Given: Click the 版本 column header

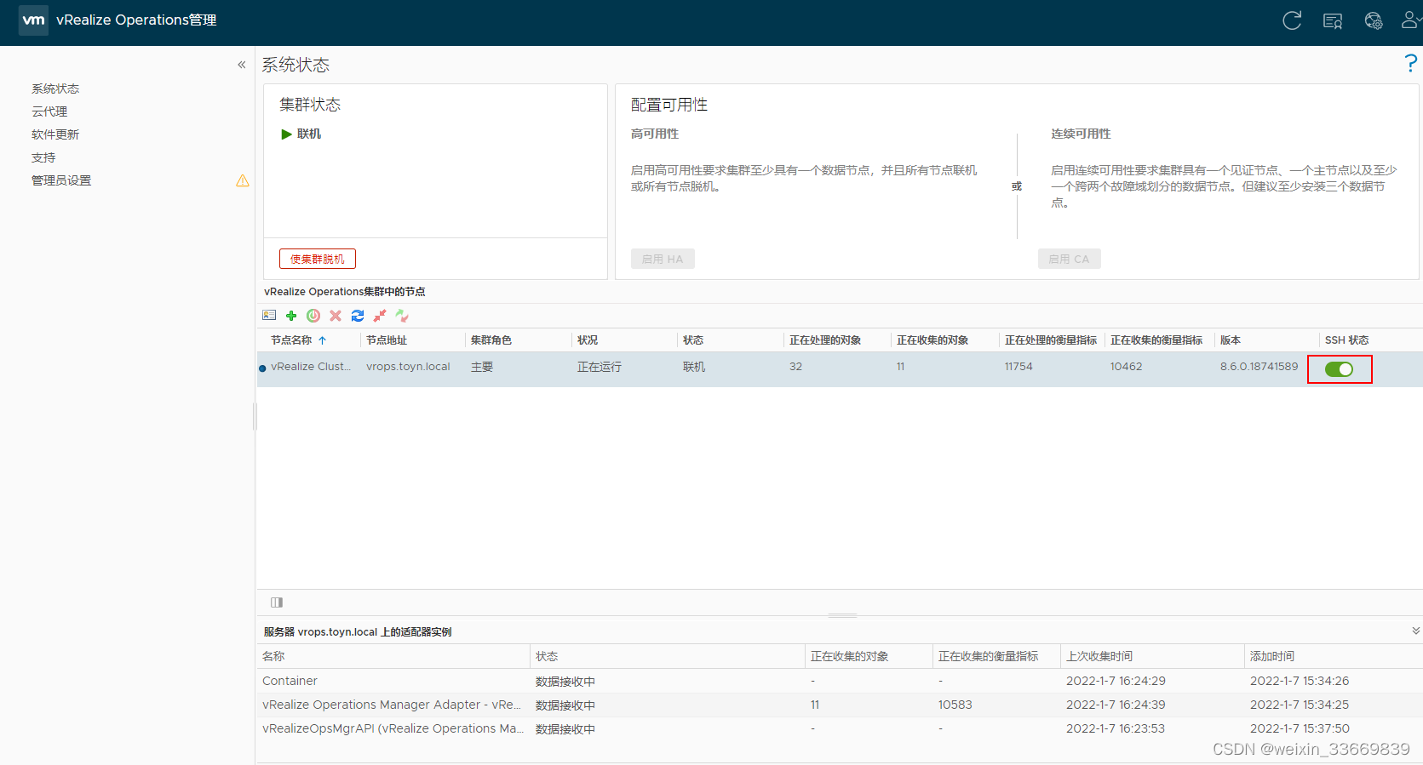Looking at the screenshot, I should click(1231, 340).
